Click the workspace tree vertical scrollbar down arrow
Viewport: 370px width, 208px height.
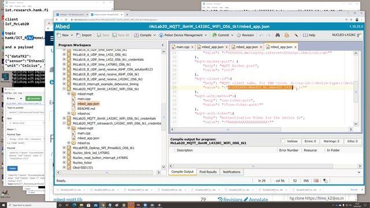click(x=164, y=167)
